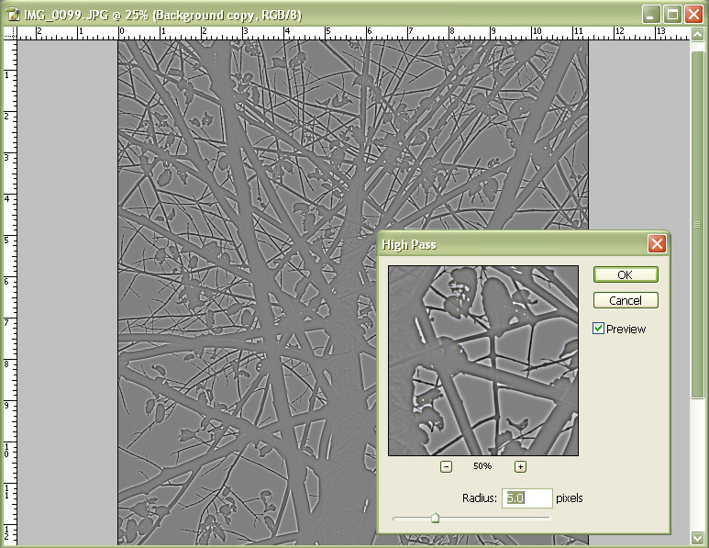
Task: Toggle the Preview checkbox
Action: point(599,329)
